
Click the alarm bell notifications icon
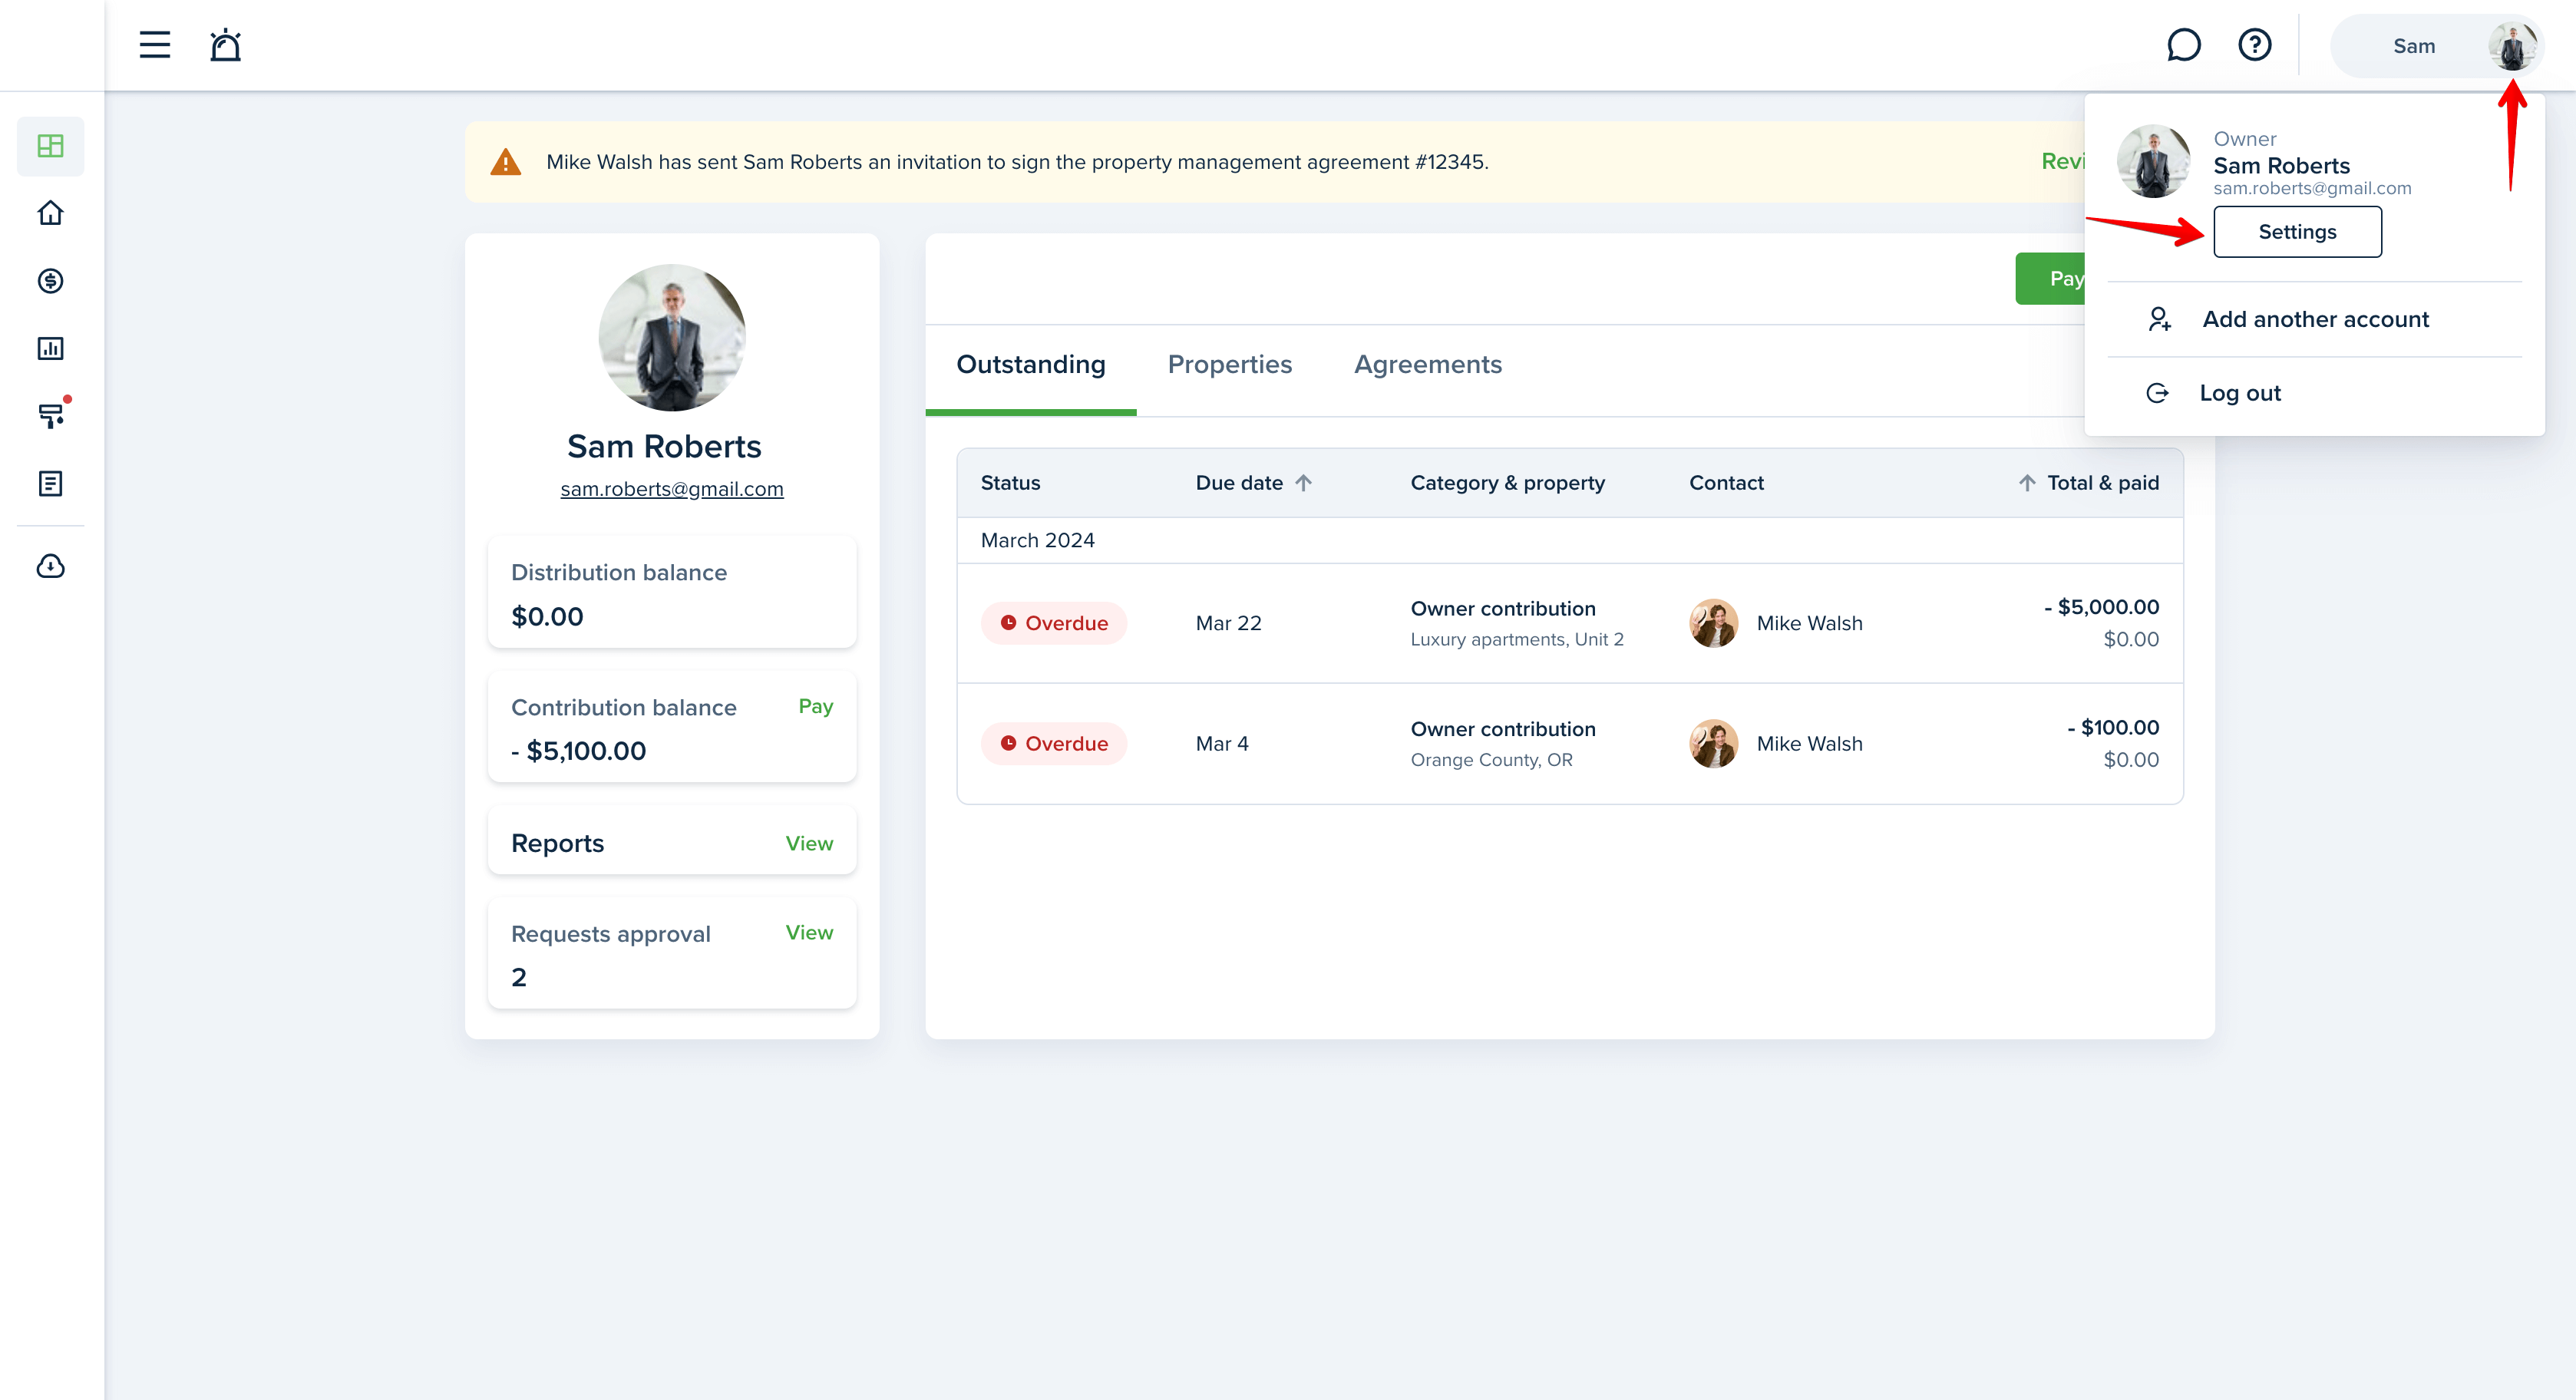coord(225,45)
